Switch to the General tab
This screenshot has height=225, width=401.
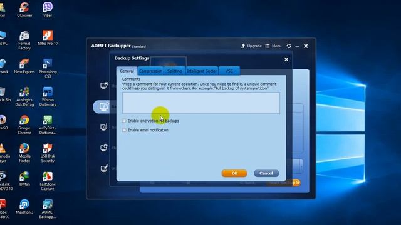pyautogui.click(x=127, y=71)
